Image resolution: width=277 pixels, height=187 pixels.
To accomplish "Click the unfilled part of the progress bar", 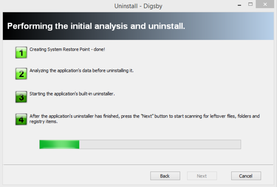I will (160, 144).
